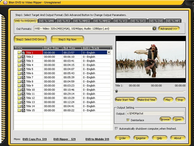Click the video preview thumbnail
This screenshot has width=194, height=146.
click(x=151, y=59)
